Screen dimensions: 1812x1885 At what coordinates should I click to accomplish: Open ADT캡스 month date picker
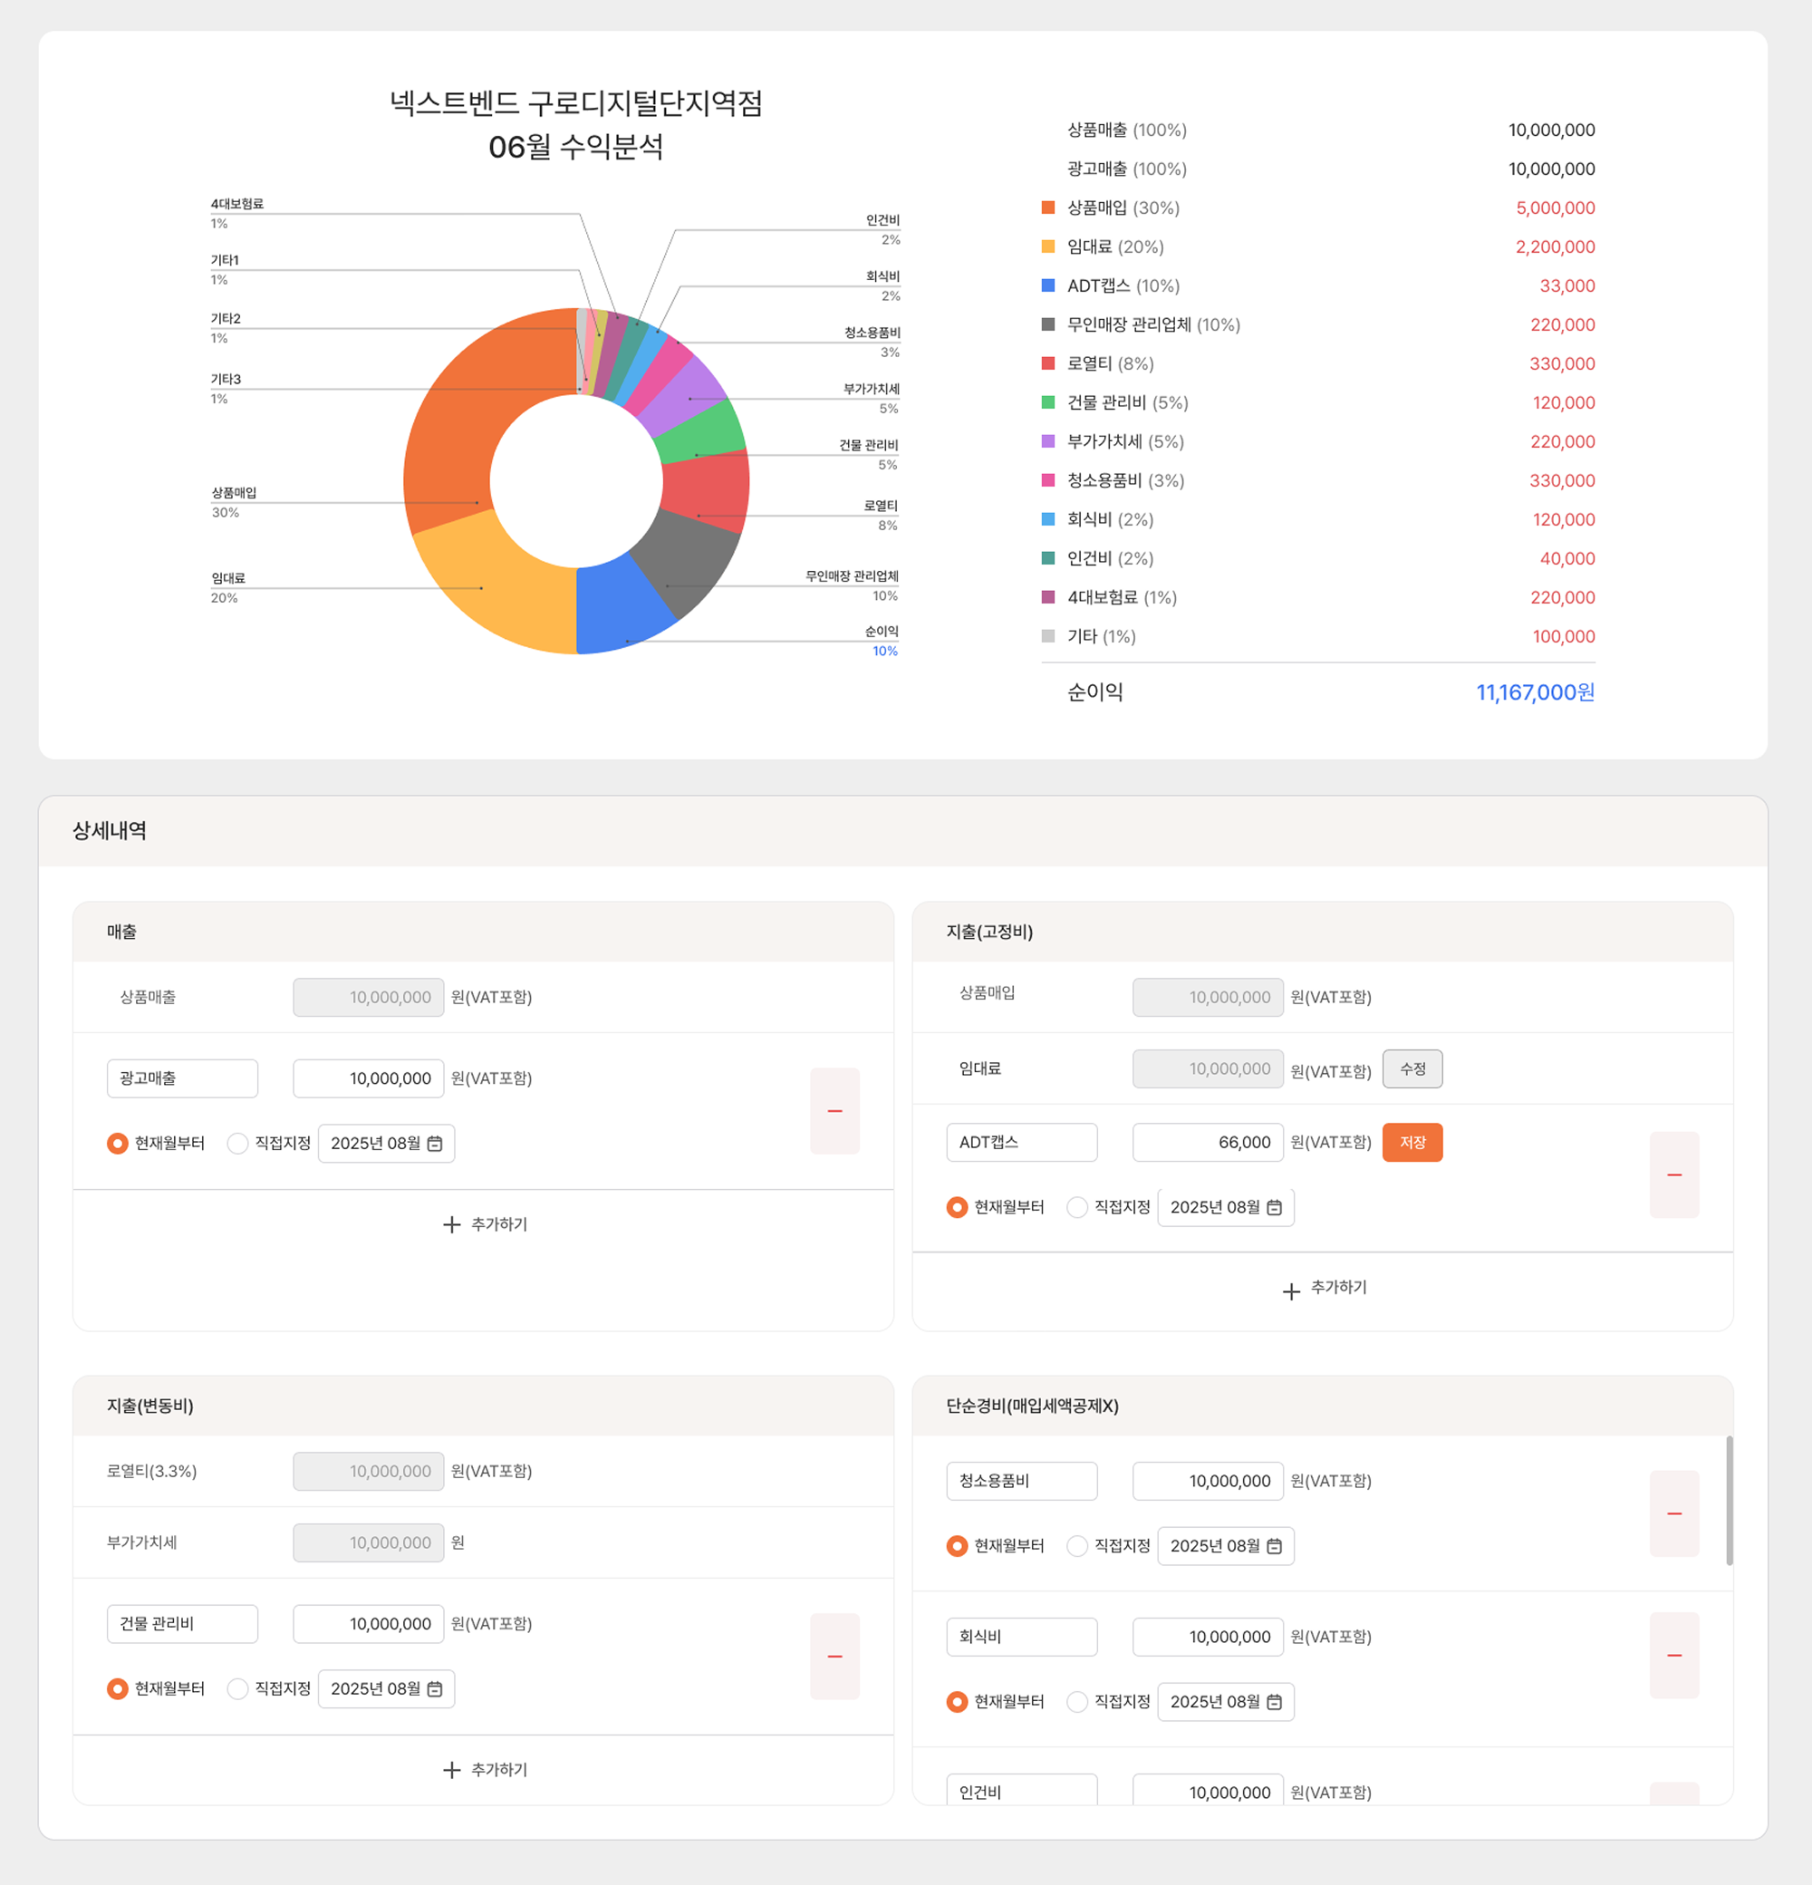point(1274,1207)
